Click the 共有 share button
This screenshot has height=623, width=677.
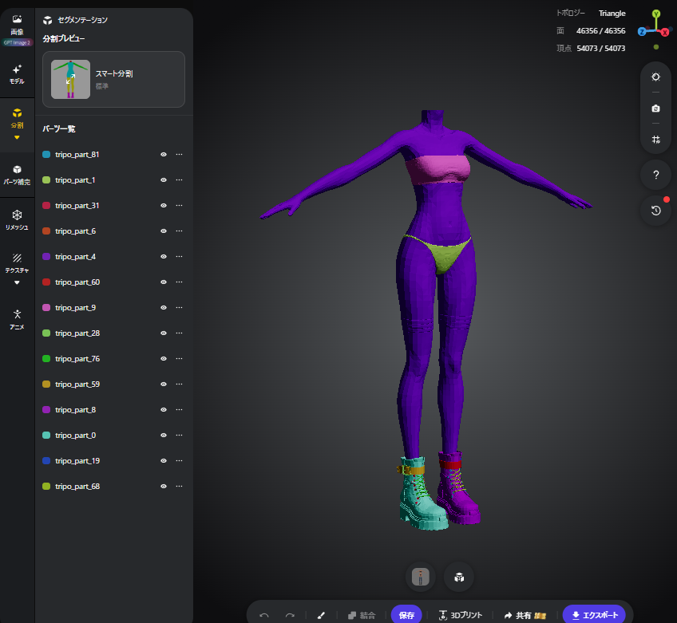pos(525,615)
